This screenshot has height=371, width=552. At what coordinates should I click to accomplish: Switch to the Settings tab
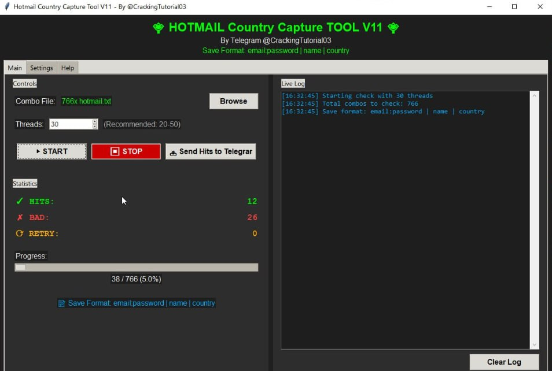(x=41, y=68)
